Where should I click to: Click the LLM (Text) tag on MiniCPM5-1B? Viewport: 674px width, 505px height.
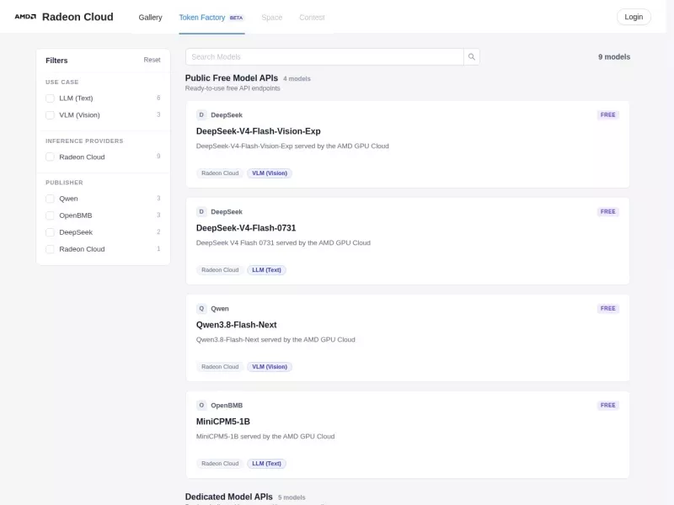266,464
